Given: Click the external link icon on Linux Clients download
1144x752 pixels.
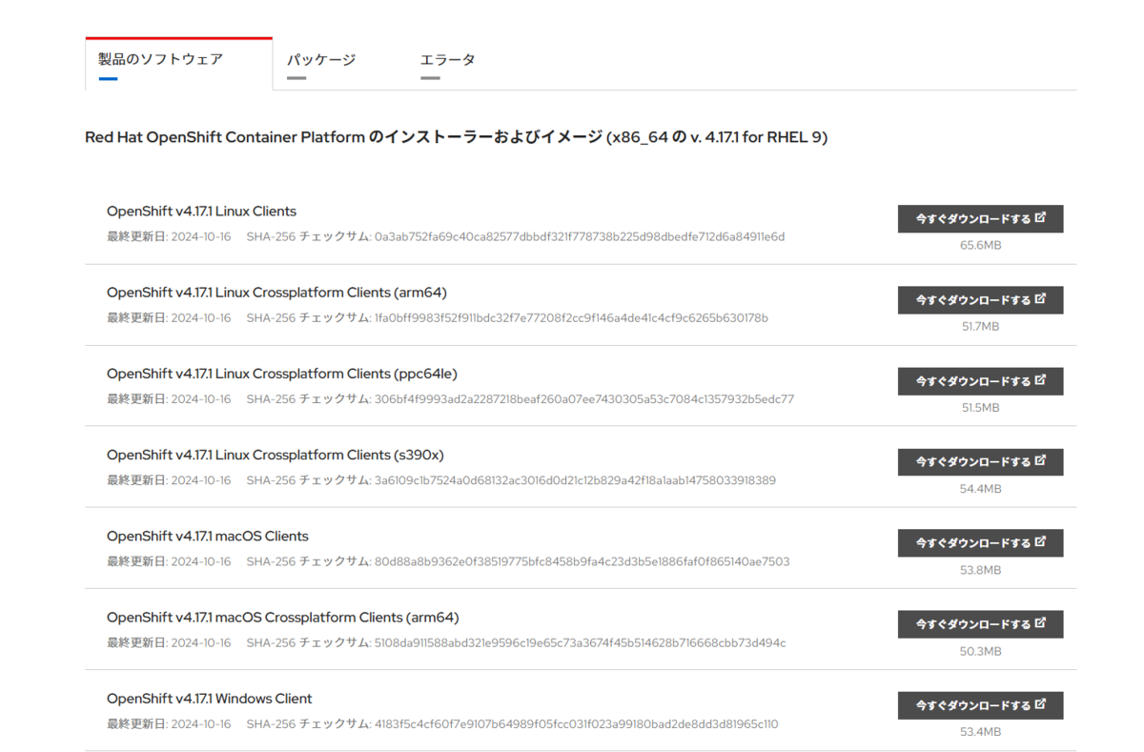Looking at the screenshot, I should [1039, 218].
